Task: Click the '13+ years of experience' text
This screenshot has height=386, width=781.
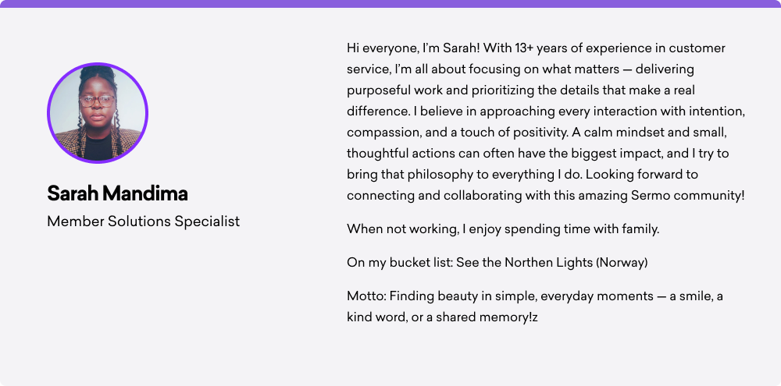Action: coord(583,48)
